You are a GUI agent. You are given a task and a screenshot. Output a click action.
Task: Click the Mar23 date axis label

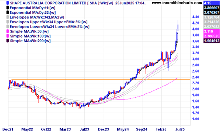pos(65,129)
